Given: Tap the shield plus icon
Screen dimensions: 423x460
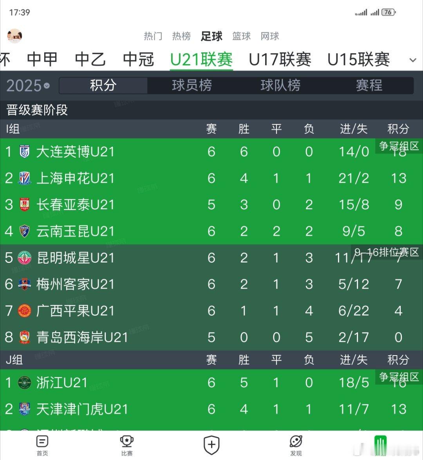Looking at the screenshot, I should (x=211, y=445).
